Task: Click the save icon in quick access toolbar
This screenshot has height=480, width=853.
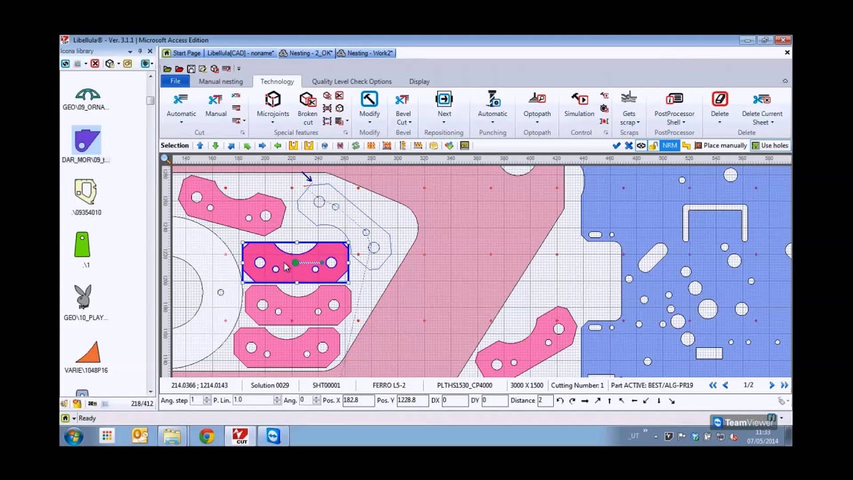Action: pyautogui.click(x=191, y=69)
